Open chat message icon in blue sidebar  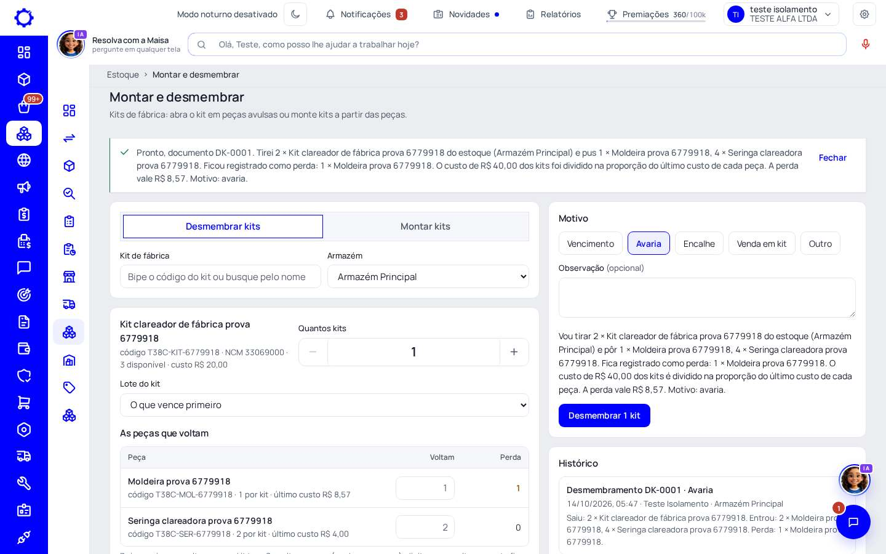(x=24, y=268)
